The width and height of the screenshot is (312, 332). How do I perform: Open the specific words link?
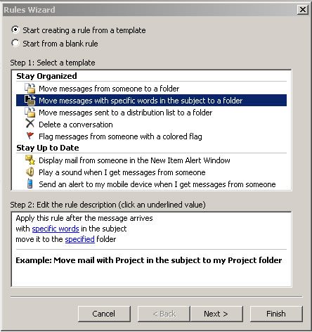pos(56,229)
